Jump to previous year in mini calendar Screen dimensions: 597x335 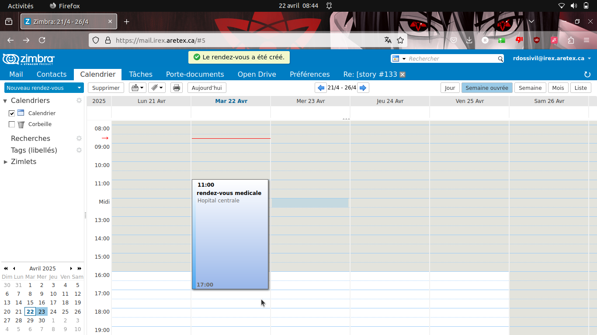(6, 268)
